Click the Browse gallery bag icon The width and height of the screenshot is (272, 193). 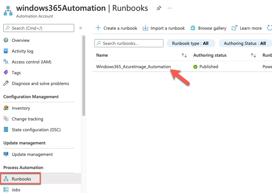click(193, 28)
